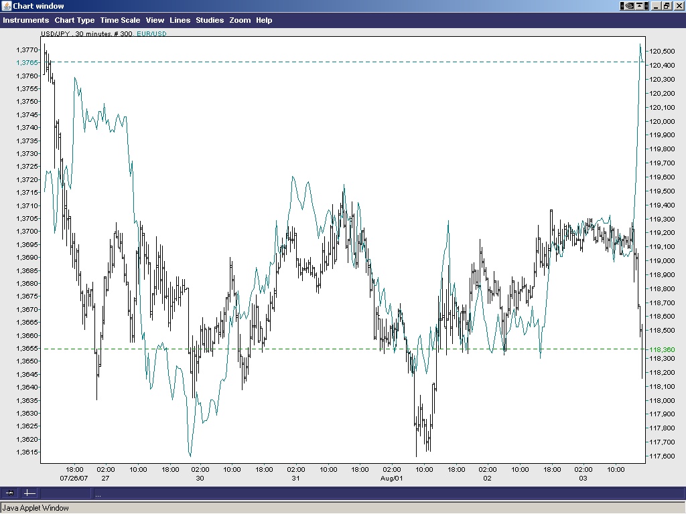Click the USD/JPY 30 minutes chart title
The height and width of the screenshot is (514, 686).
point(86,34)
